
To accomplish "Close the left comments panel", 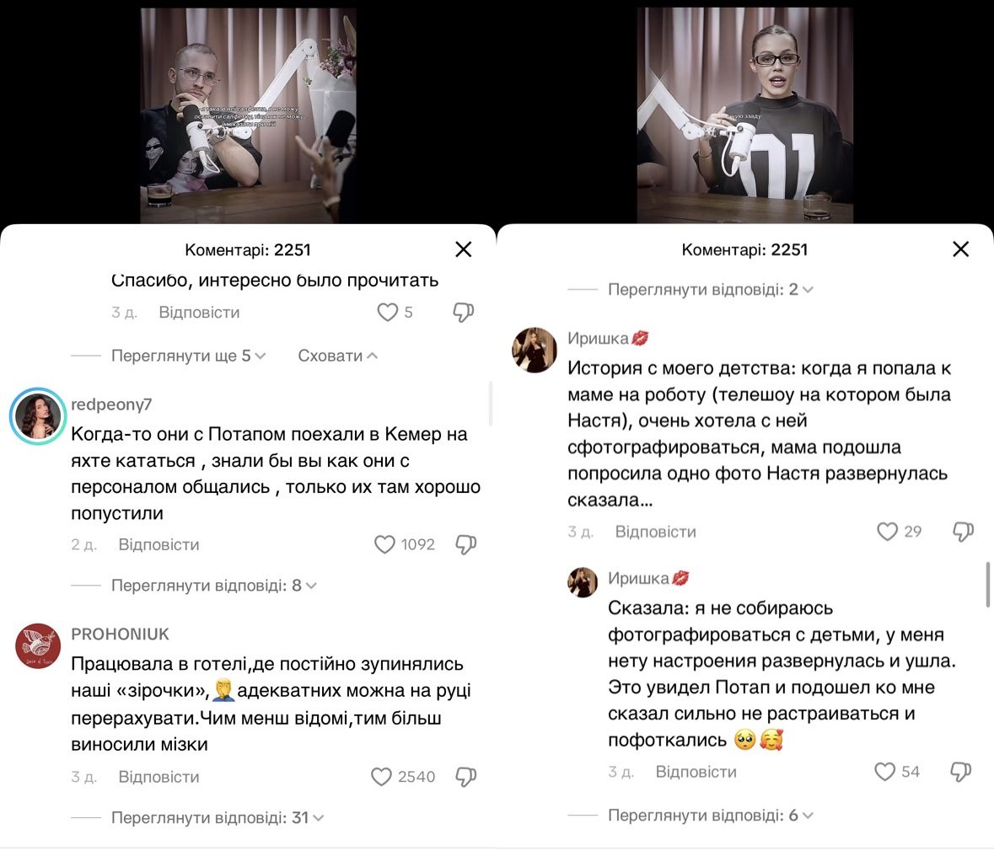I will point(464,249).
